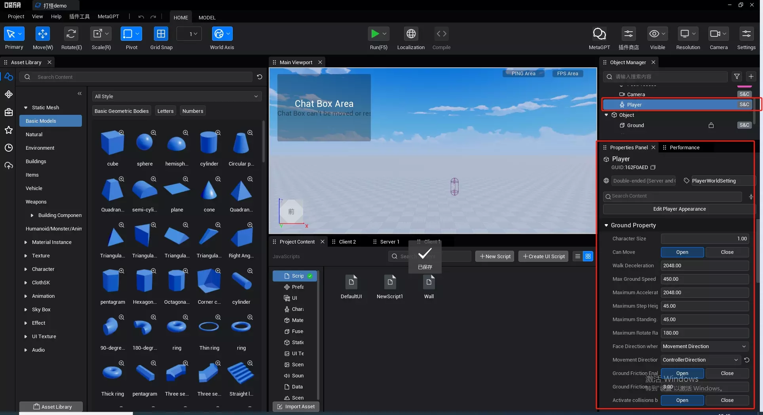Reset Movement Direction with revert icon
This screenshot has width=763, height=415.
[747, 360]
